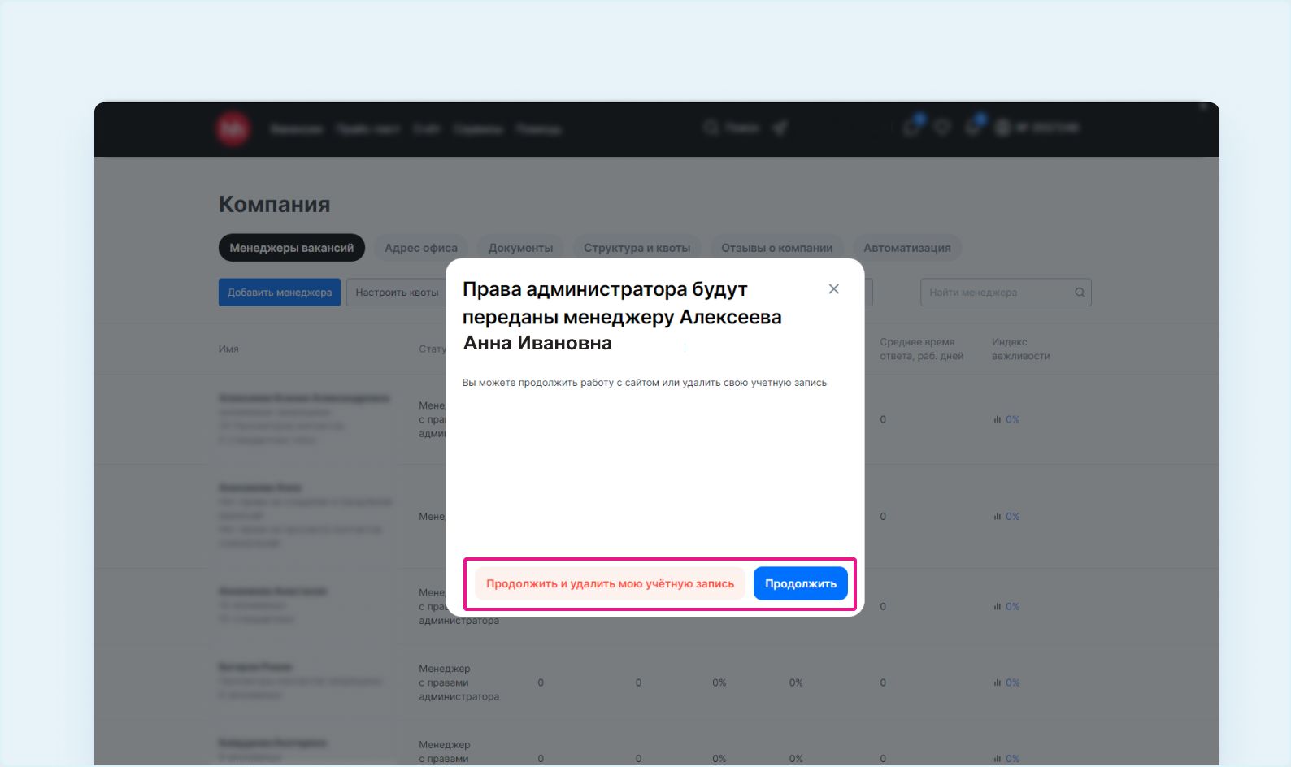Click 'Индекс вежливости' column header
This screenshot has height=767, width=1291.
click(1021, 349)
